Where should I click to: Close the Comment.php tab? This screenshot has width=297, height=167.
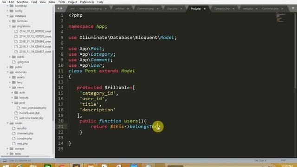158,9
